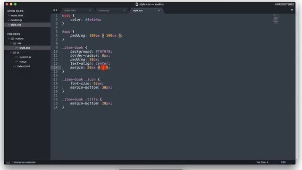
Task: Click the OPEN FILES sidebar heading
Action: 16,11
